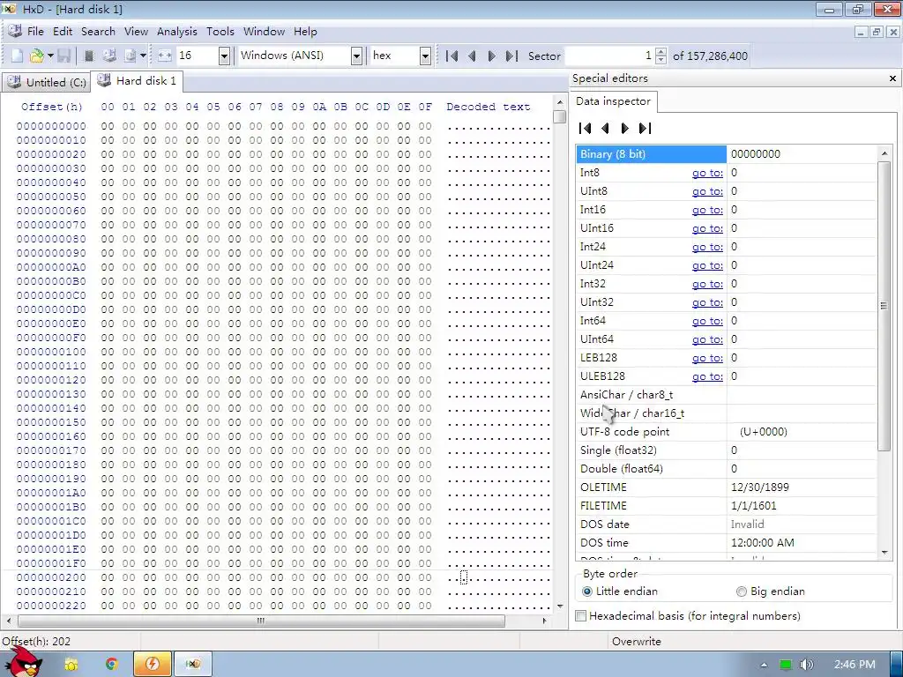903x677 pixels.
Task: Expand the disk image icon's dropdown arrow
Action: 143,56
